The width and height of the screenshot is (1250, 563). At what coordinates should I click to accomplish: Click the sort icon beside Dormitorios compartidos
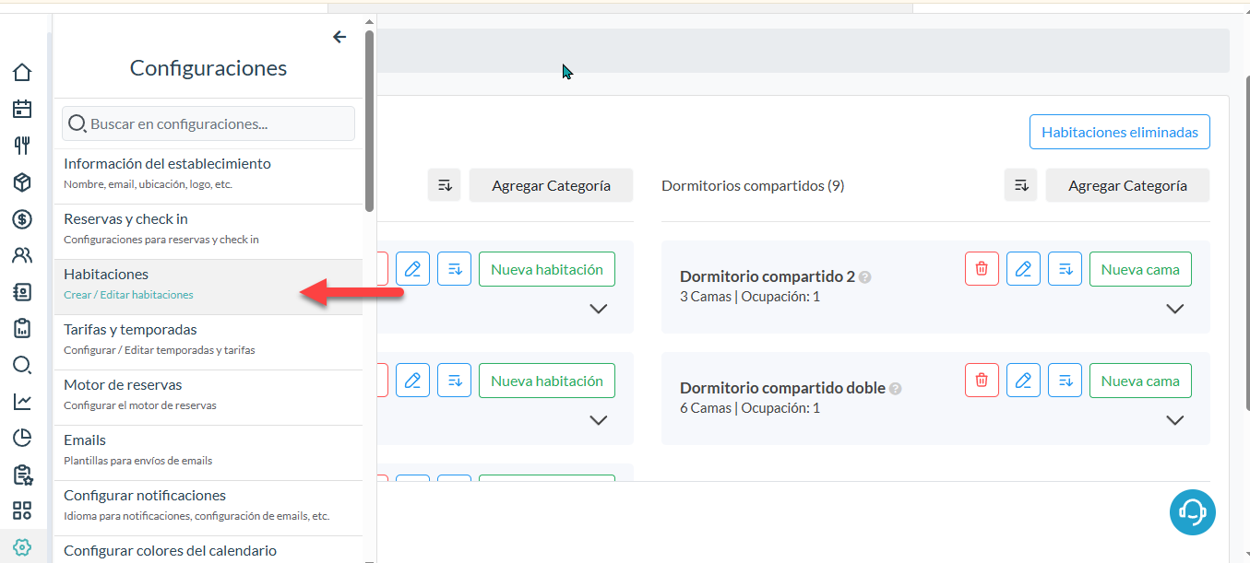pyautogui.click(x=1021, y=185)
